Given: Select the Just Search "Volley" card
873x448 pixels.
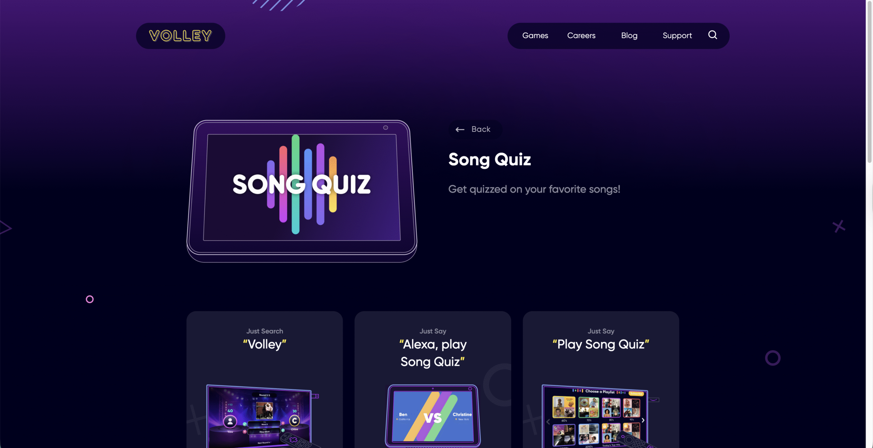Looking at the screenshot, I should coord(265,379).
